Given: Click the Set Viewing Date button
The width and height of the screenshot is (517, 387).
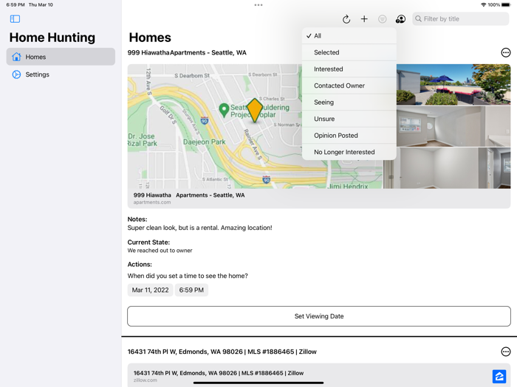Looking at the screenshot, I should [319, 316].
